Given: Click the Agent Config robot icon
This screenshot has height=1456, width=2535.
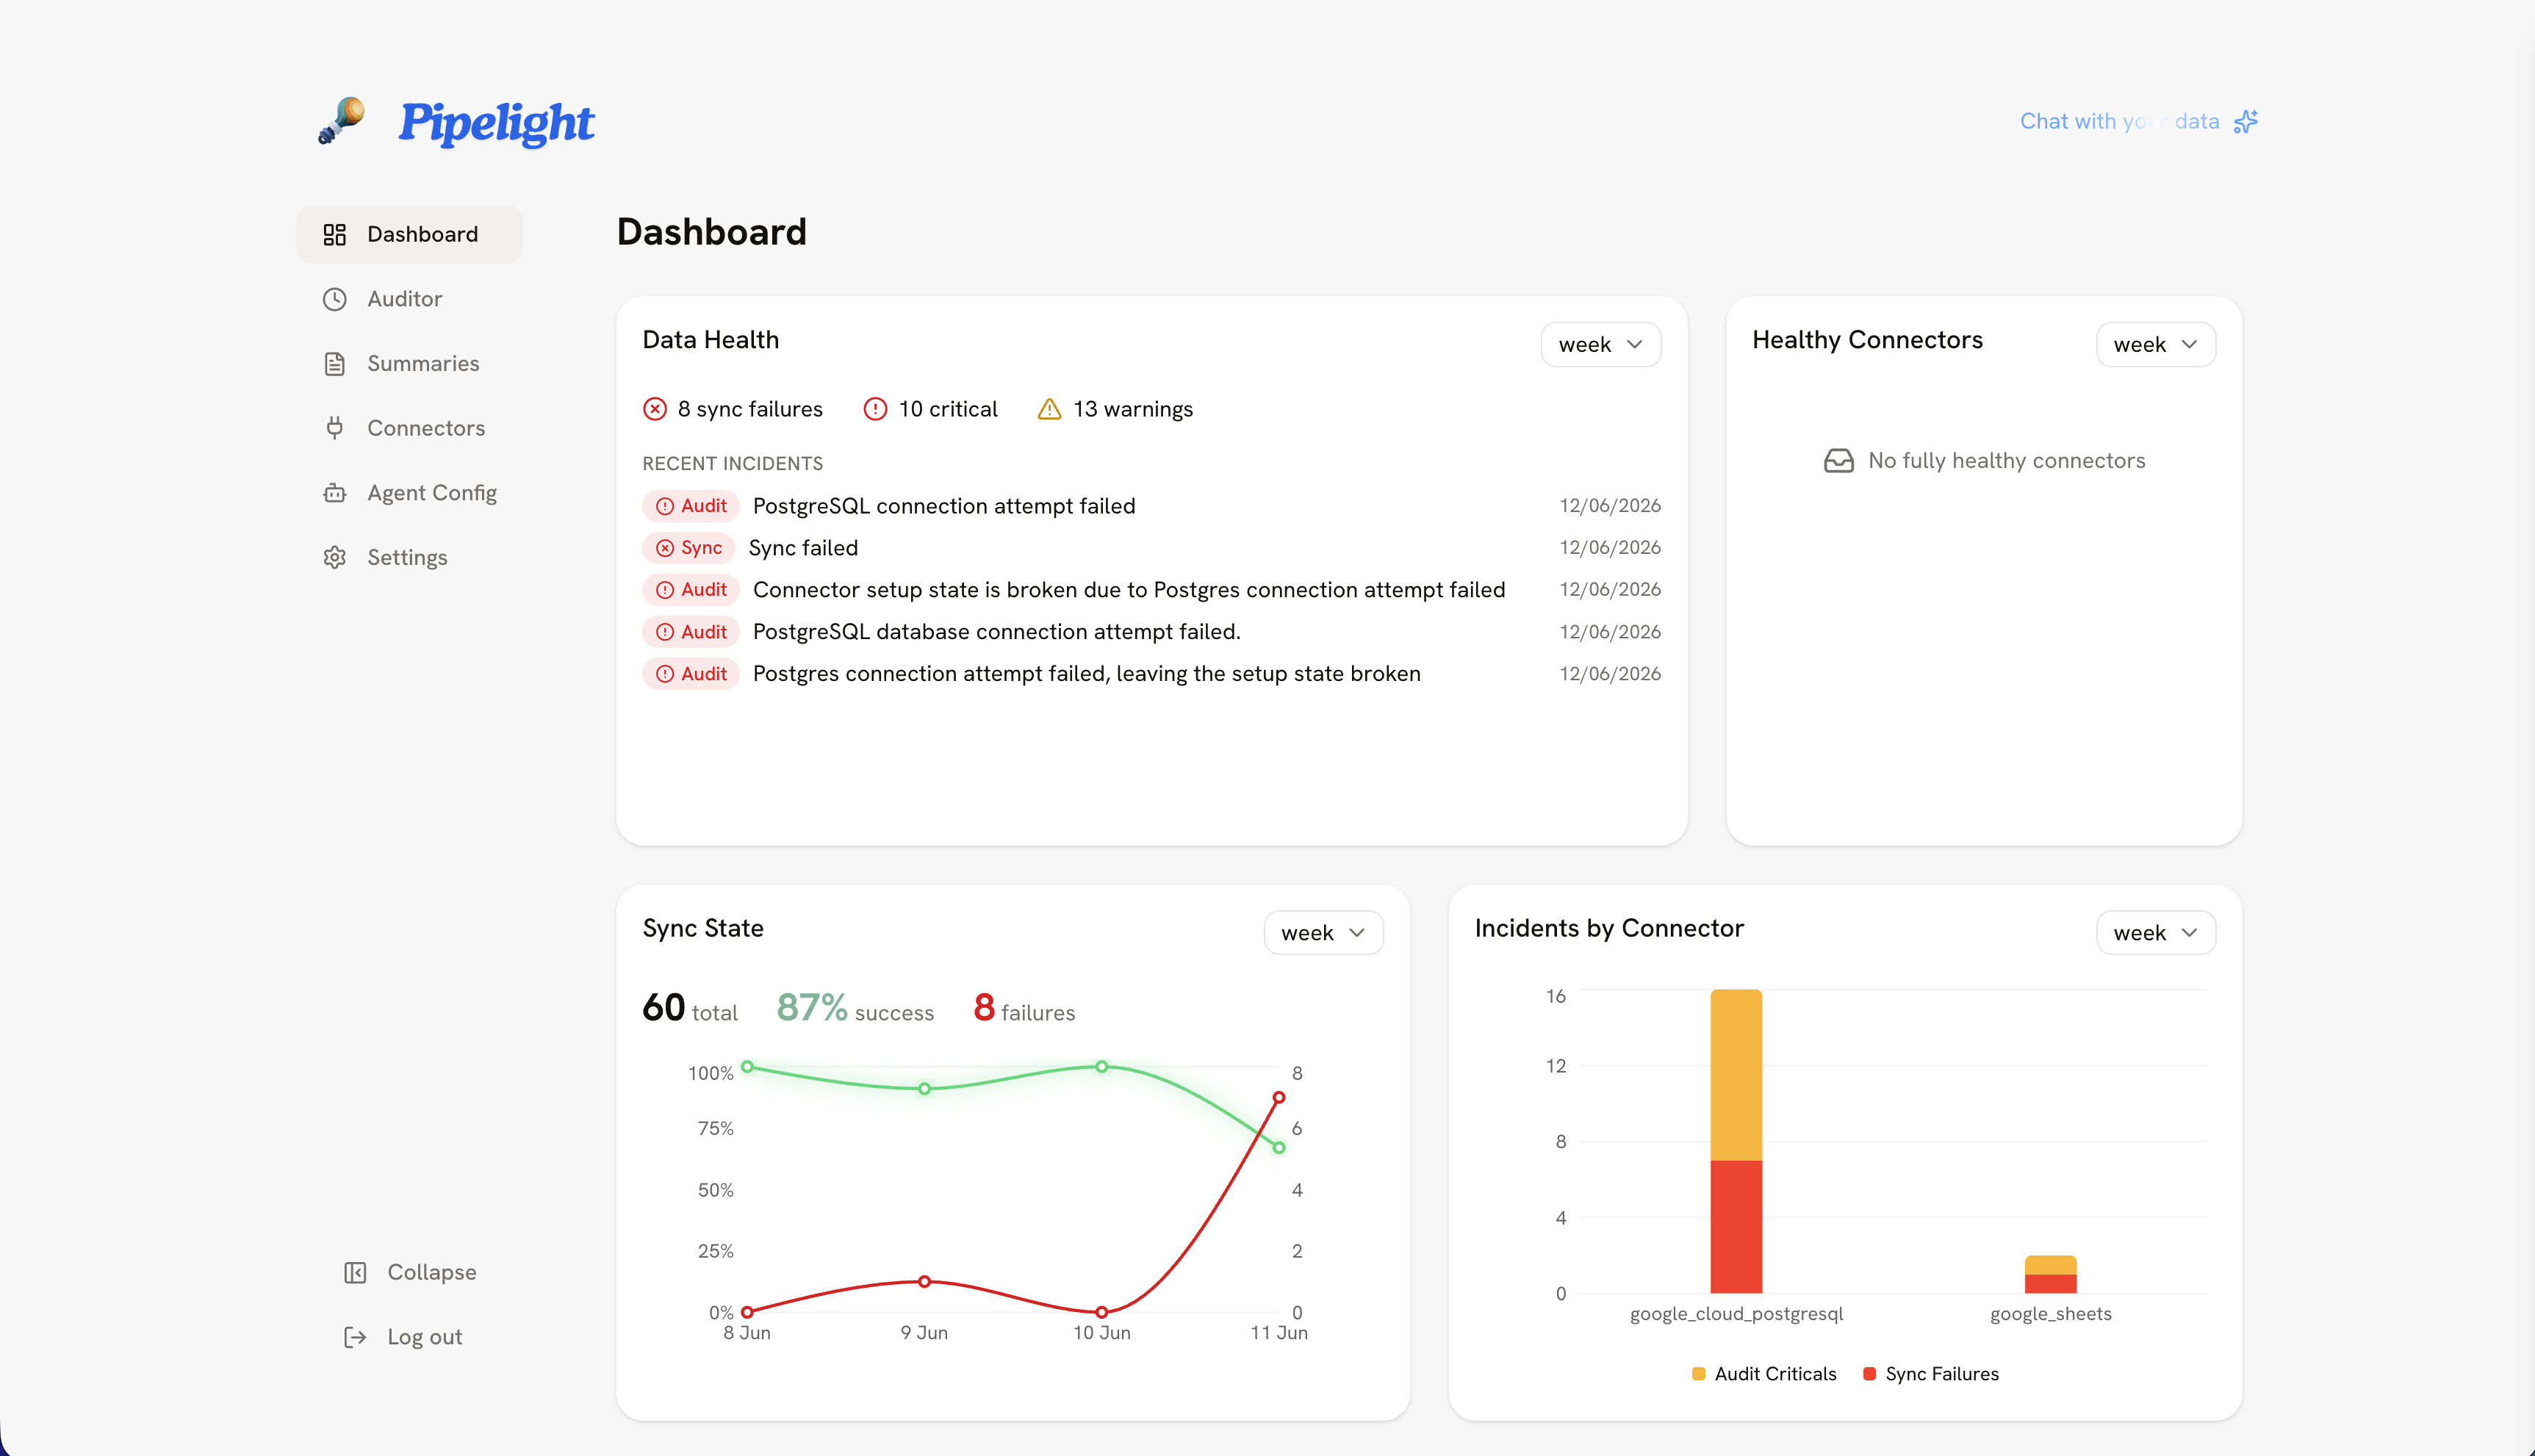Looking at the screenshot, I should [x=335, y=493].
